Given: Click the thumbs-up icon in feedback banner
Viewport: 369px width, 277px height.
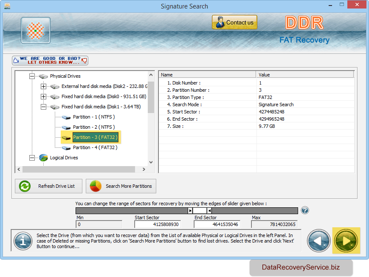Looking at the screenshot, I should 16,60.
